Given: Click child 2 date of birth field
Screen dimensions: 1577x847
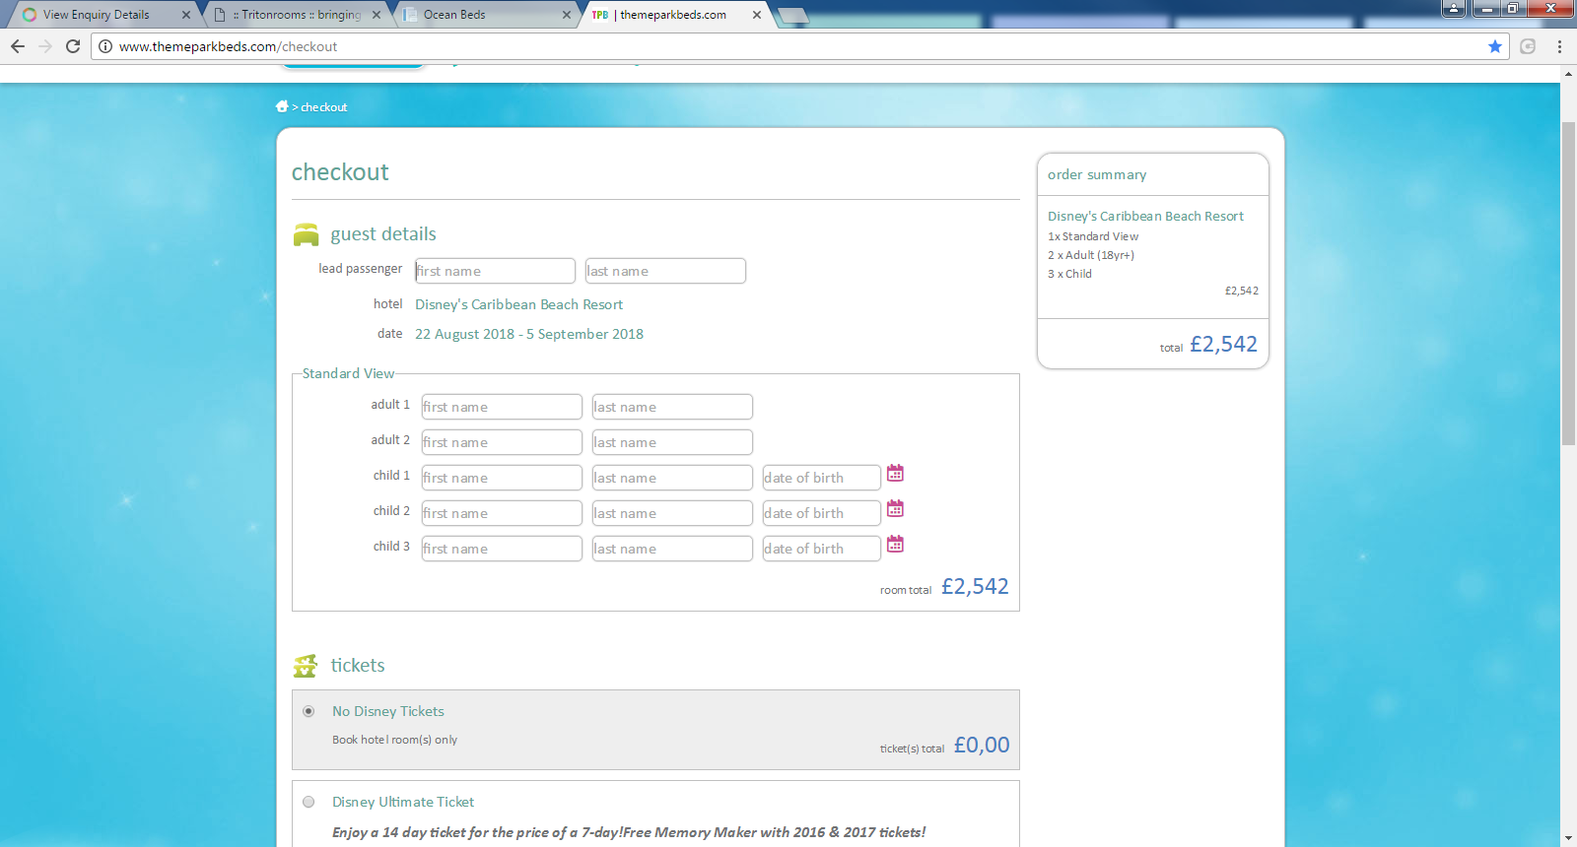Looking at the screenshot, I should point(822,513).
